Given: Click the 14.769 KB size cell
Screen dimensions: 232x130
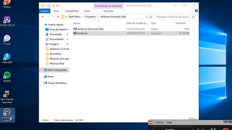Looking at the screenshot, I should pyautogui.click(x=184, y=33).
